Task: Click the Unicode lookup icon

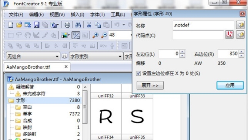Action: [229, 35]
